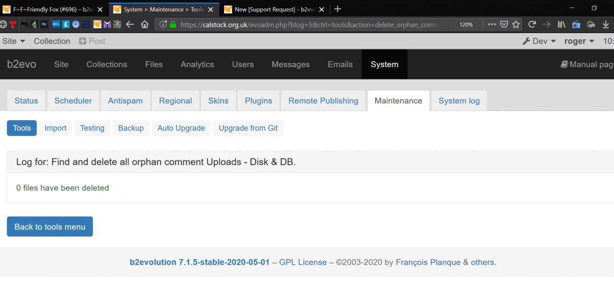Viewport: 614px width, 284px height.
Task: Click the green padlock security icon
Action: pos(172,24)
